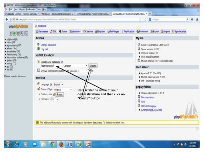Expand the Theme / Style dropdown
This screenshot has width=204, height=153.
(62, 90)
